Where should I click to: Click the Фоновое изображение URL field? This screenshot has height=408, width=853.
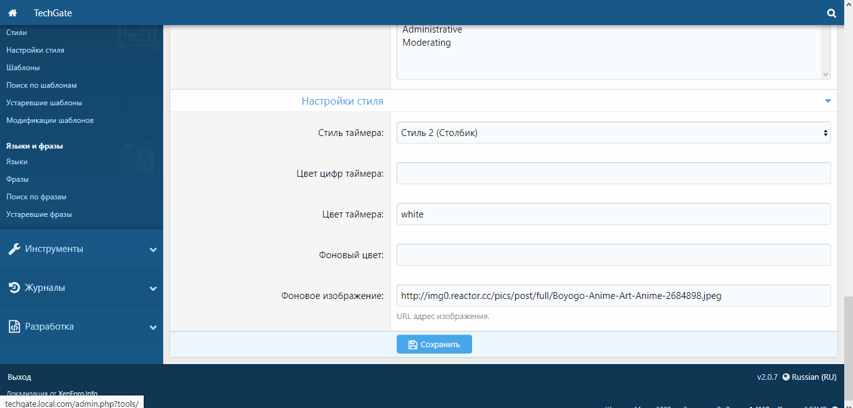tap(613, 295)
